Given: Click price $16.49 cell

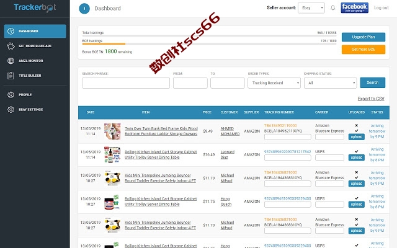Looking at the screenshot, I should tap(208, 154).
